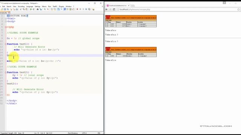241x135 pixels.
Task: Run macro multiple times icon
Action: coord(86,9)
